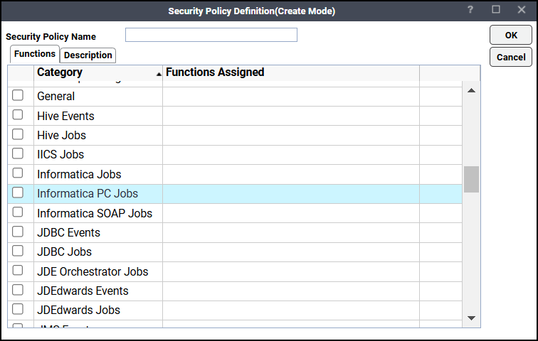Click the vertical scrollbar thumb
538x341 pixels.
[471, 180]
